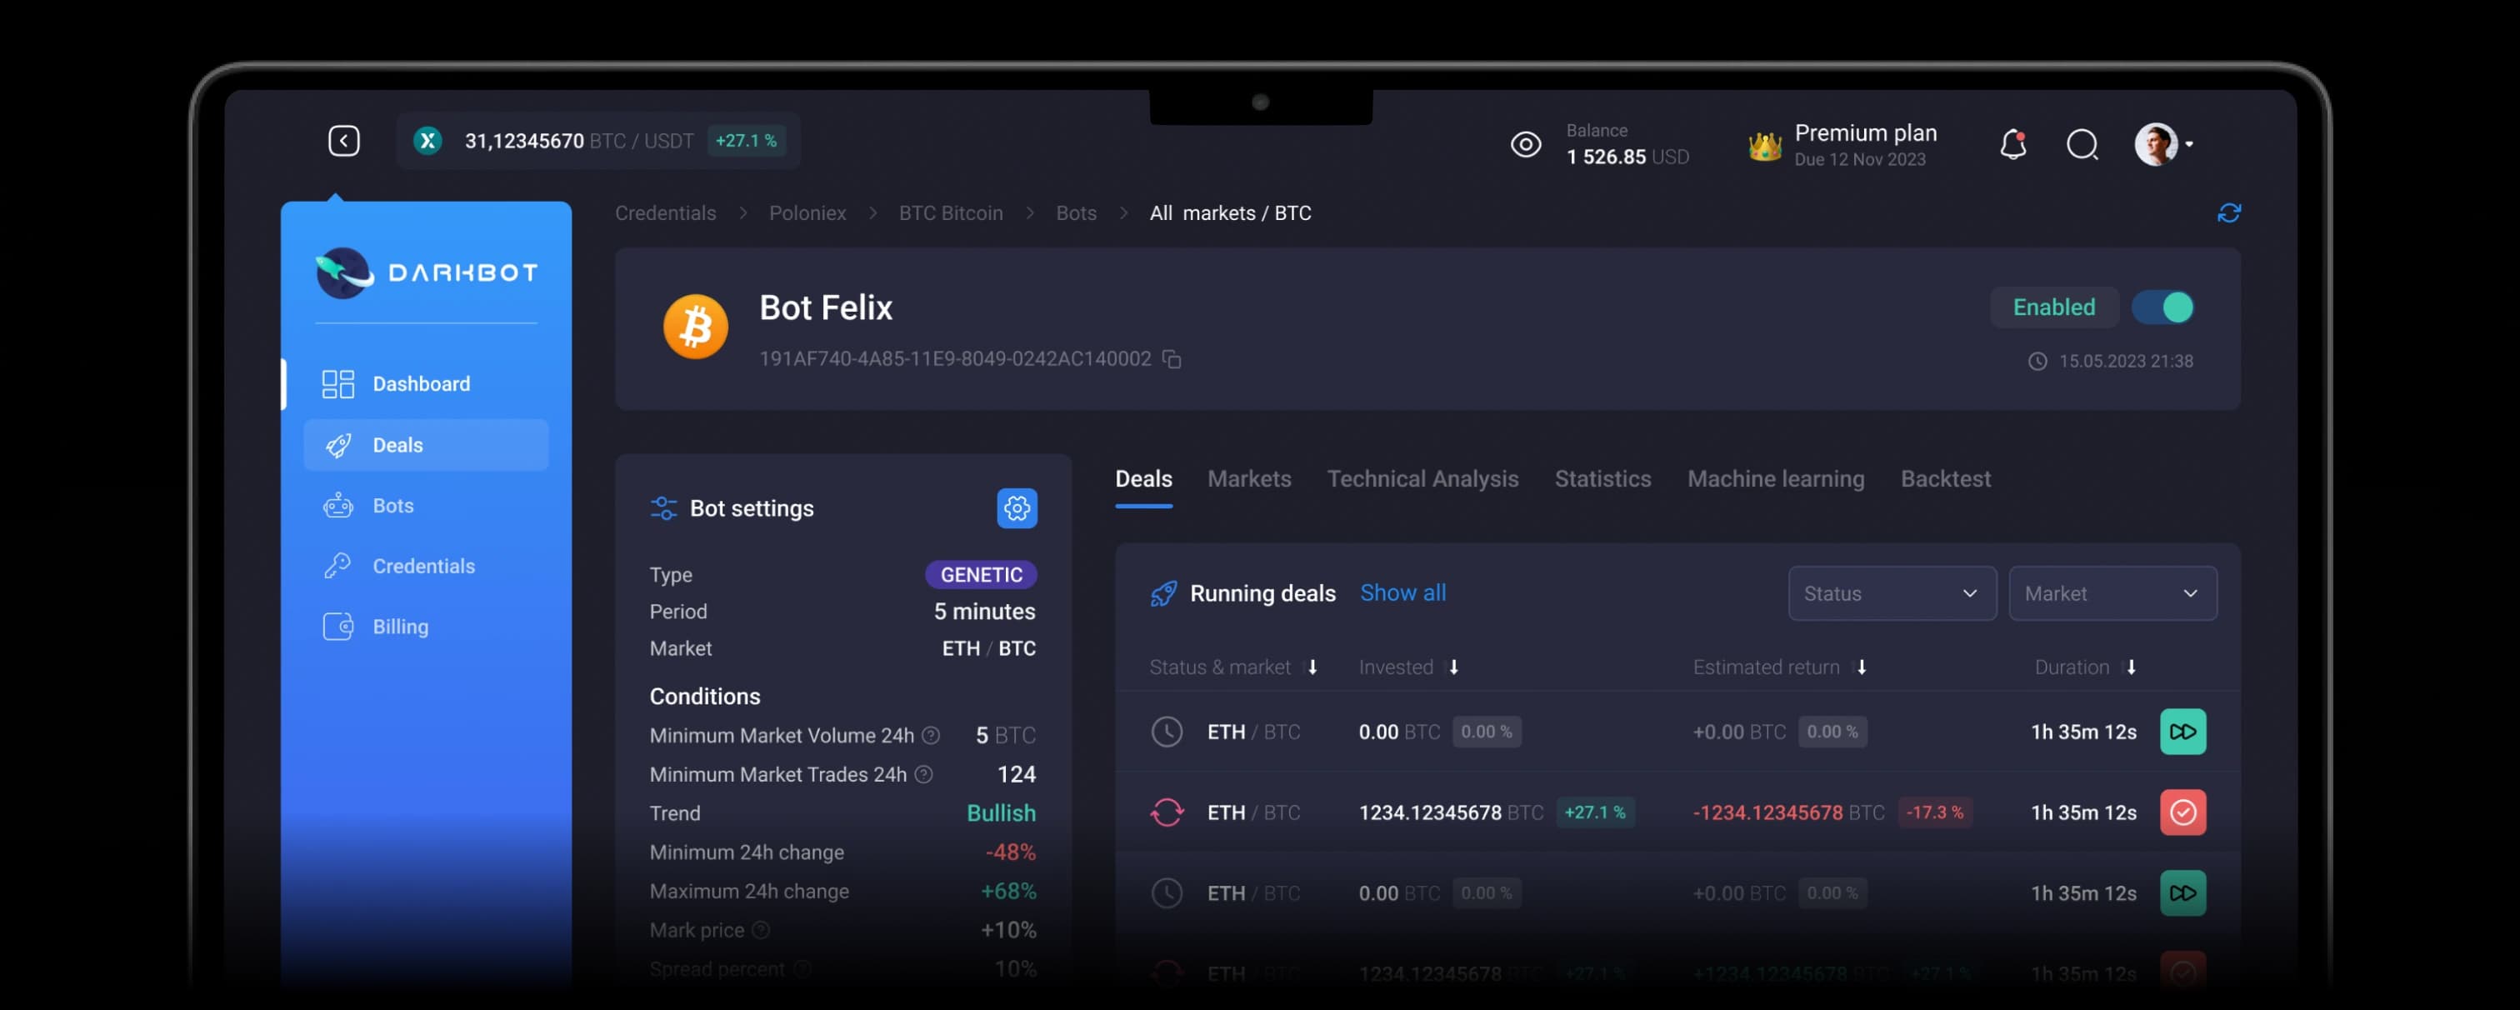This screenshot has height=1010, width=2520.
Task: Click the green fast-forward deal action button
Action: pyautogui.click(x=2182, y=731)
